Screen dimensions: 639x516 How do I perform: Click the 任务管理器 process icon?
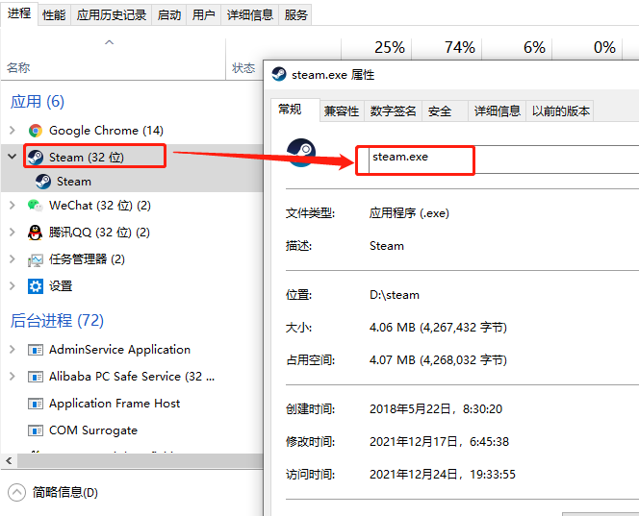click(36, 259)
